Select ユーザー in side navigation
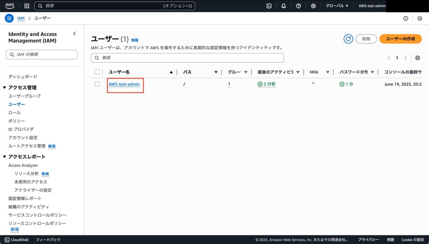Viewport: 429px width, 244px height. 17,104
